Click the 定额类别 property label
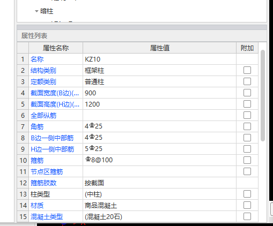The height and width of the screenshot is (226, 273). click(x=43, y=81)
